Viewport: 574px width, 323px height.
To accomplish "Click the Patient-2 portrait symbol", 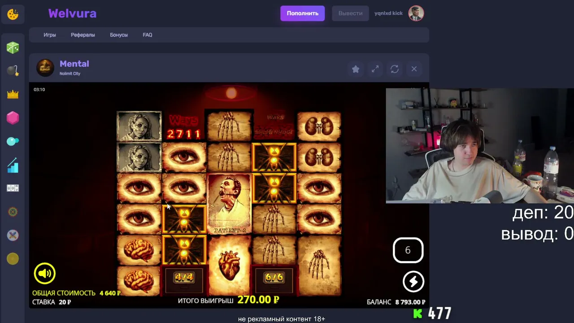I will point(229,204).
